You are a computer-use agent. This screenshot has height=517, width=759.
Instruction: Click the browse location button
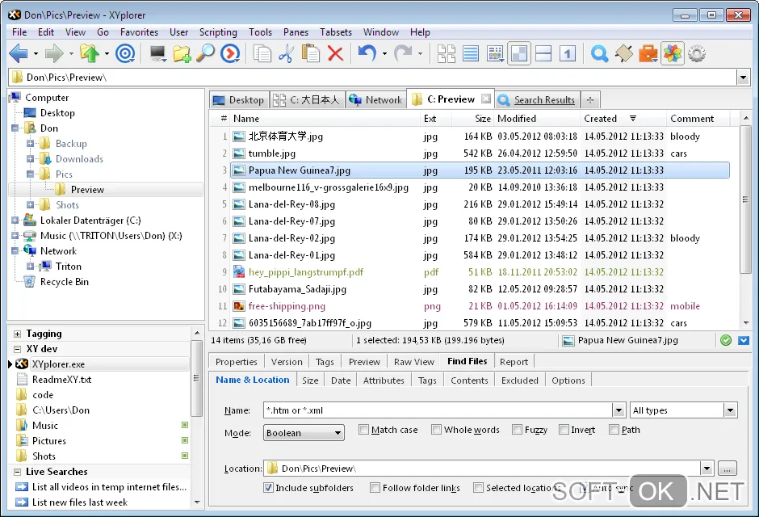[x=727, y=469]
